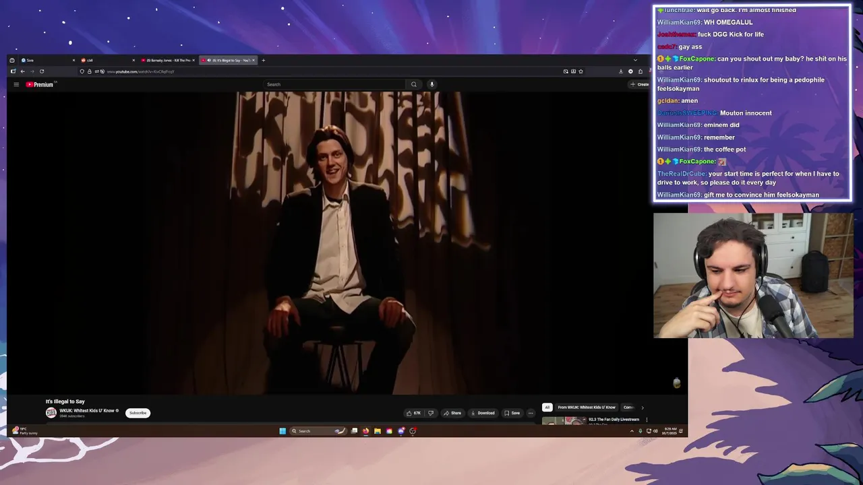The width and height of the screenshot is (863, 485).
Task: Go back with browser back arrow
Action: (22, 71)
